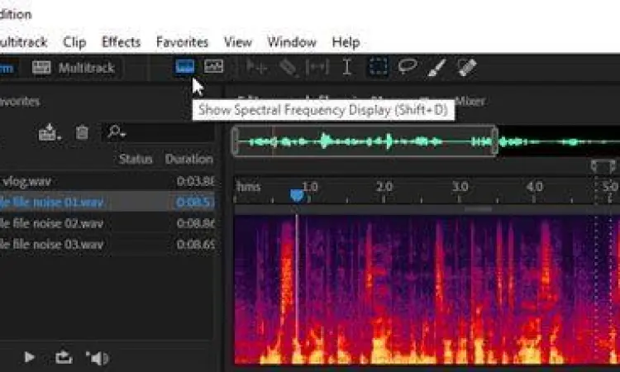
Task: Open the Window menu
Action: pyautogui.click(x=292, y=42)
